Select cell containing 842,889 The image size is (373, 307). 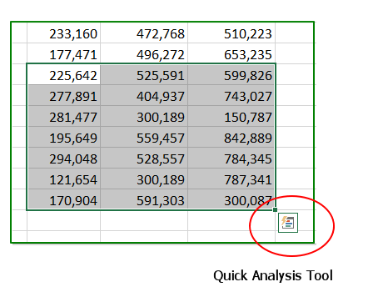(x=231, y=137)
